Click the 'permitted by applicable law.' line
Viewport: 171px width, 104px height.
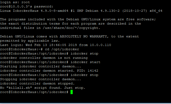(x=30, y=41)
